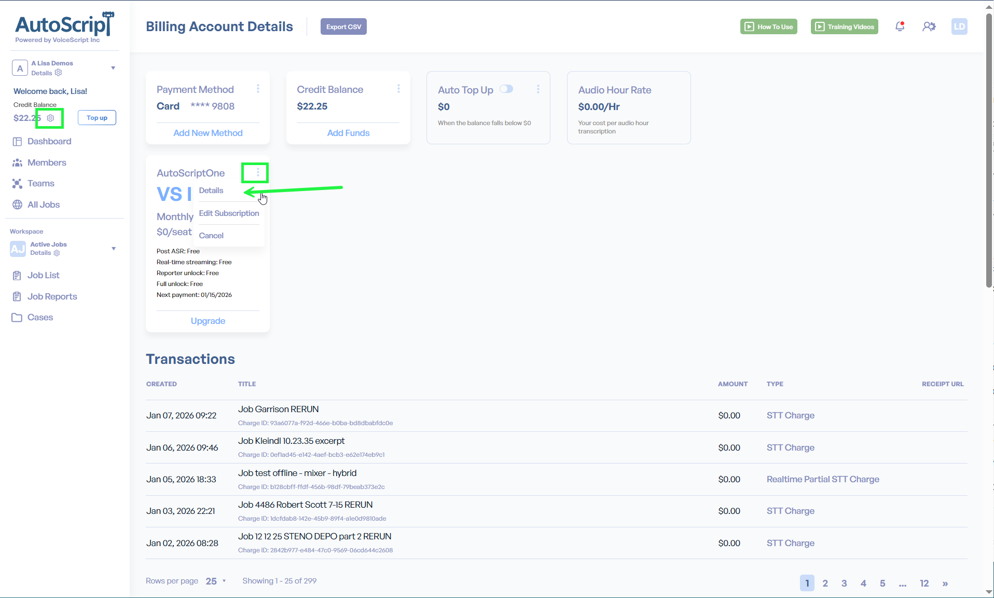Viewport: 994px width, 598px height.
Task: Open the rows per page dropdown
Action: 216,581
